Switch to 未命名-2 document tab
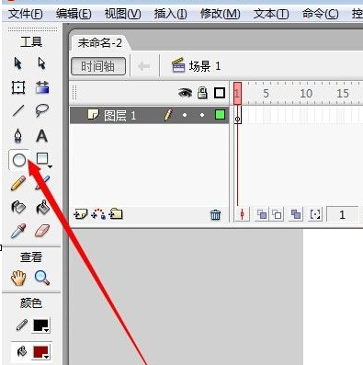Viewport: 363px width, 365px height. 100,43
